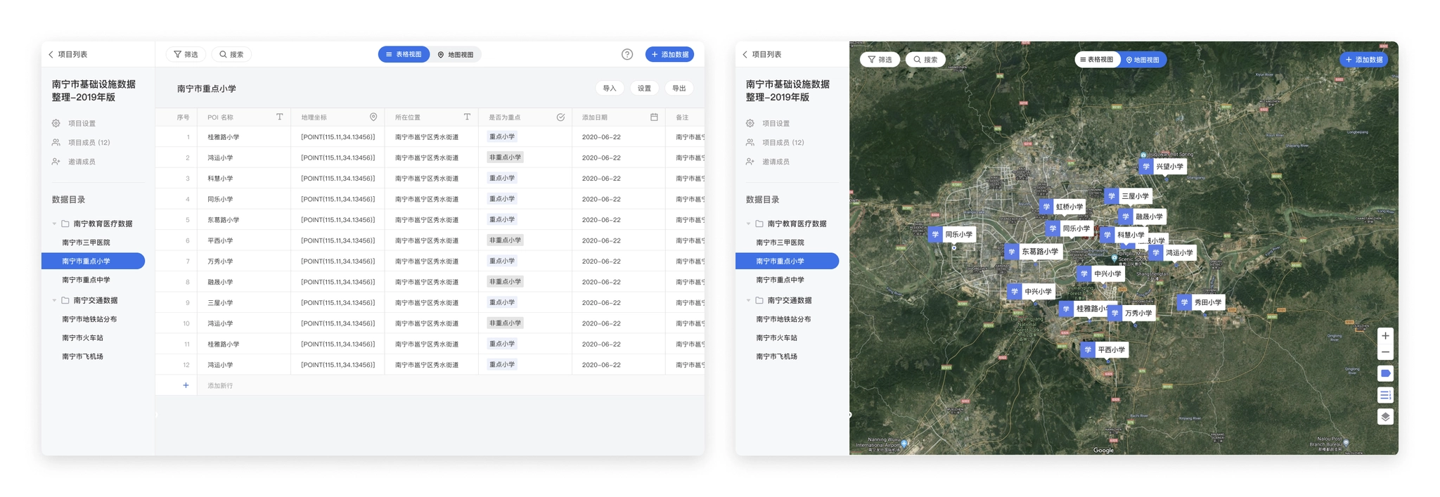The height and width of the screenshot is (497, 1440).
Task: Open 南宁市三甲医院 in the map window sidebar
Action: [780, 243]
